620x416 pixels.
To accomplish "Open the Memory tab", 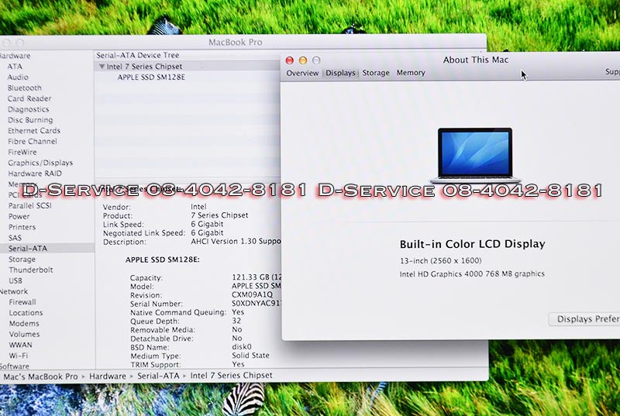I will [x=411, y=73].
